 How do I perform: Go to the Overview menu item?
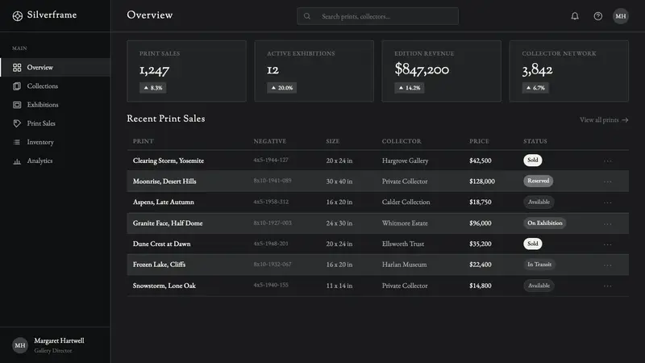[x=55, y=68]
